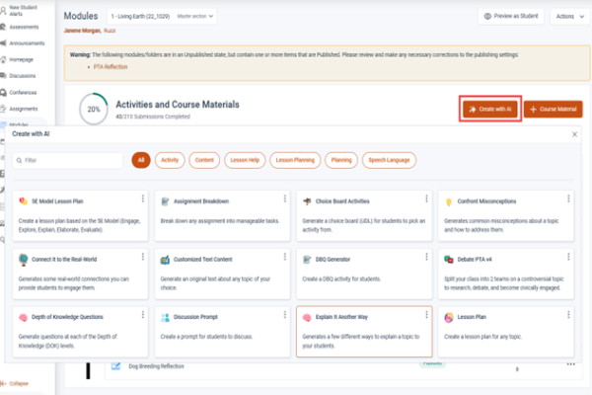Click the Janene Morgan instructor link
Image resolution: width=592 pixels, height=395 pixels.
point(82,31)
